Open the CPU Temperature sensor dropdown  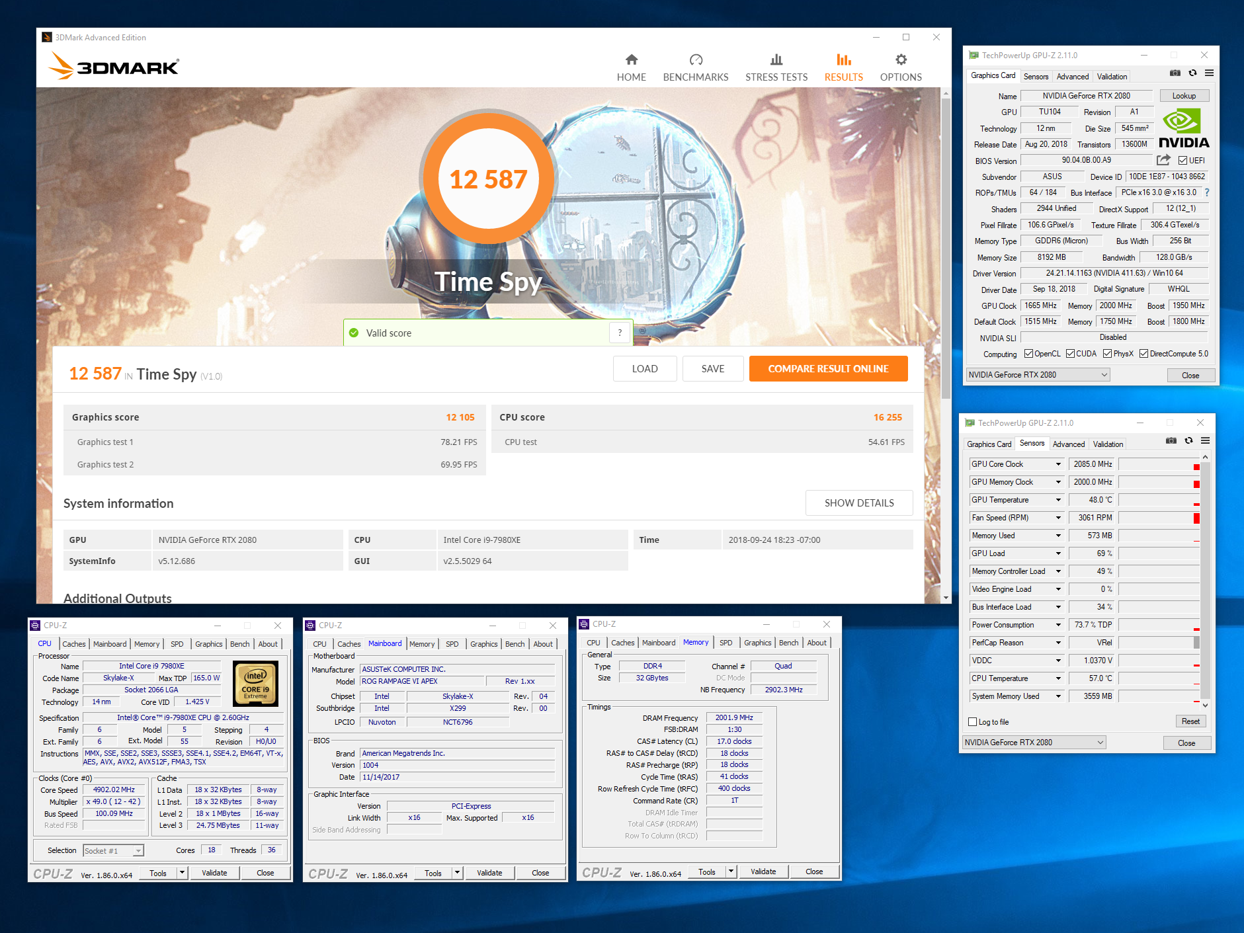click(1058, 678)
